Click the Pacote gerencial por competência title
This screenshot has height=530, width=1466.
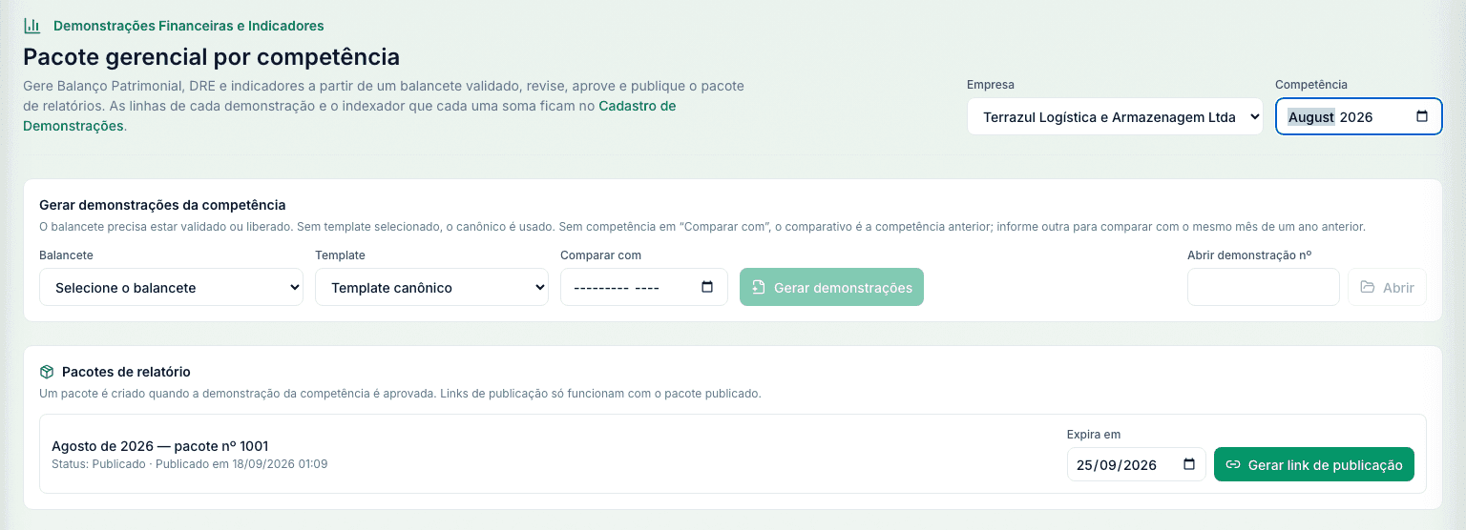[x=211, y=57]
